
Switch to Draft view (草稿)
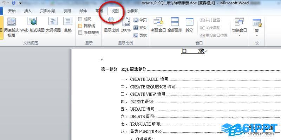(x=68, y=24)
